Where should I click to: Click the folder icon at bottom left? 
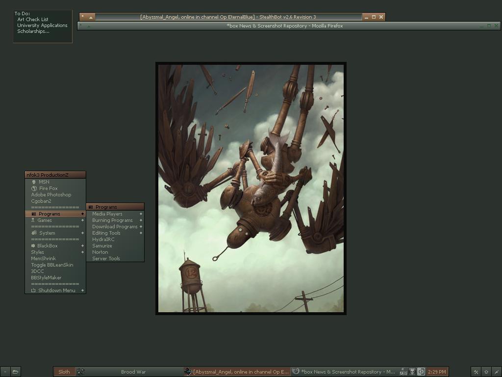[x=15, y=372]
